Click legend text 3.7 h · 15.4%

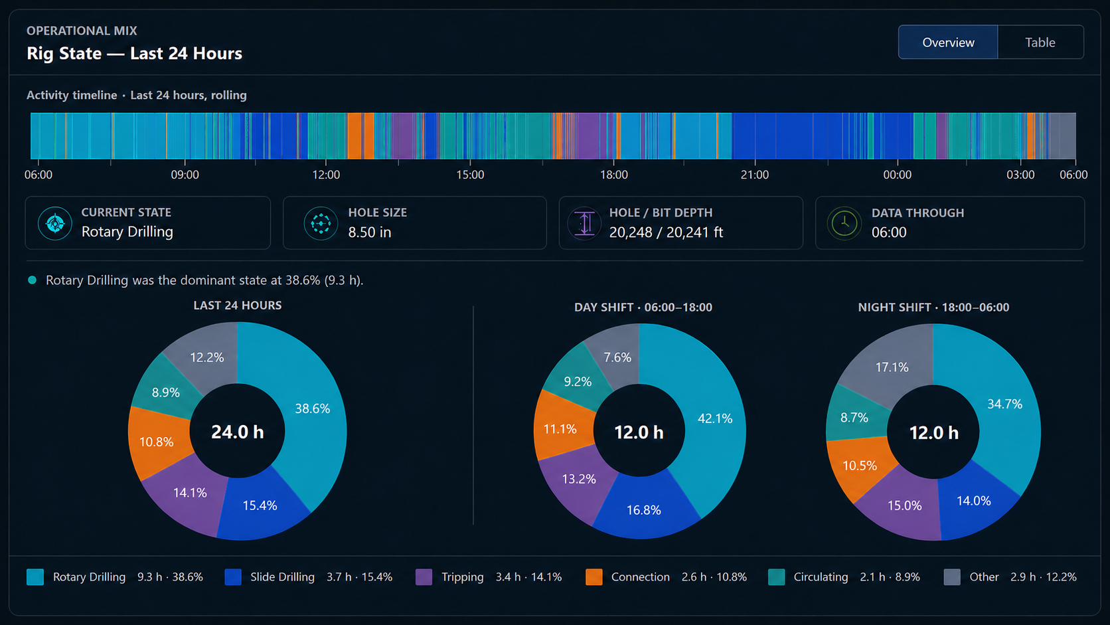click(359, 577)
